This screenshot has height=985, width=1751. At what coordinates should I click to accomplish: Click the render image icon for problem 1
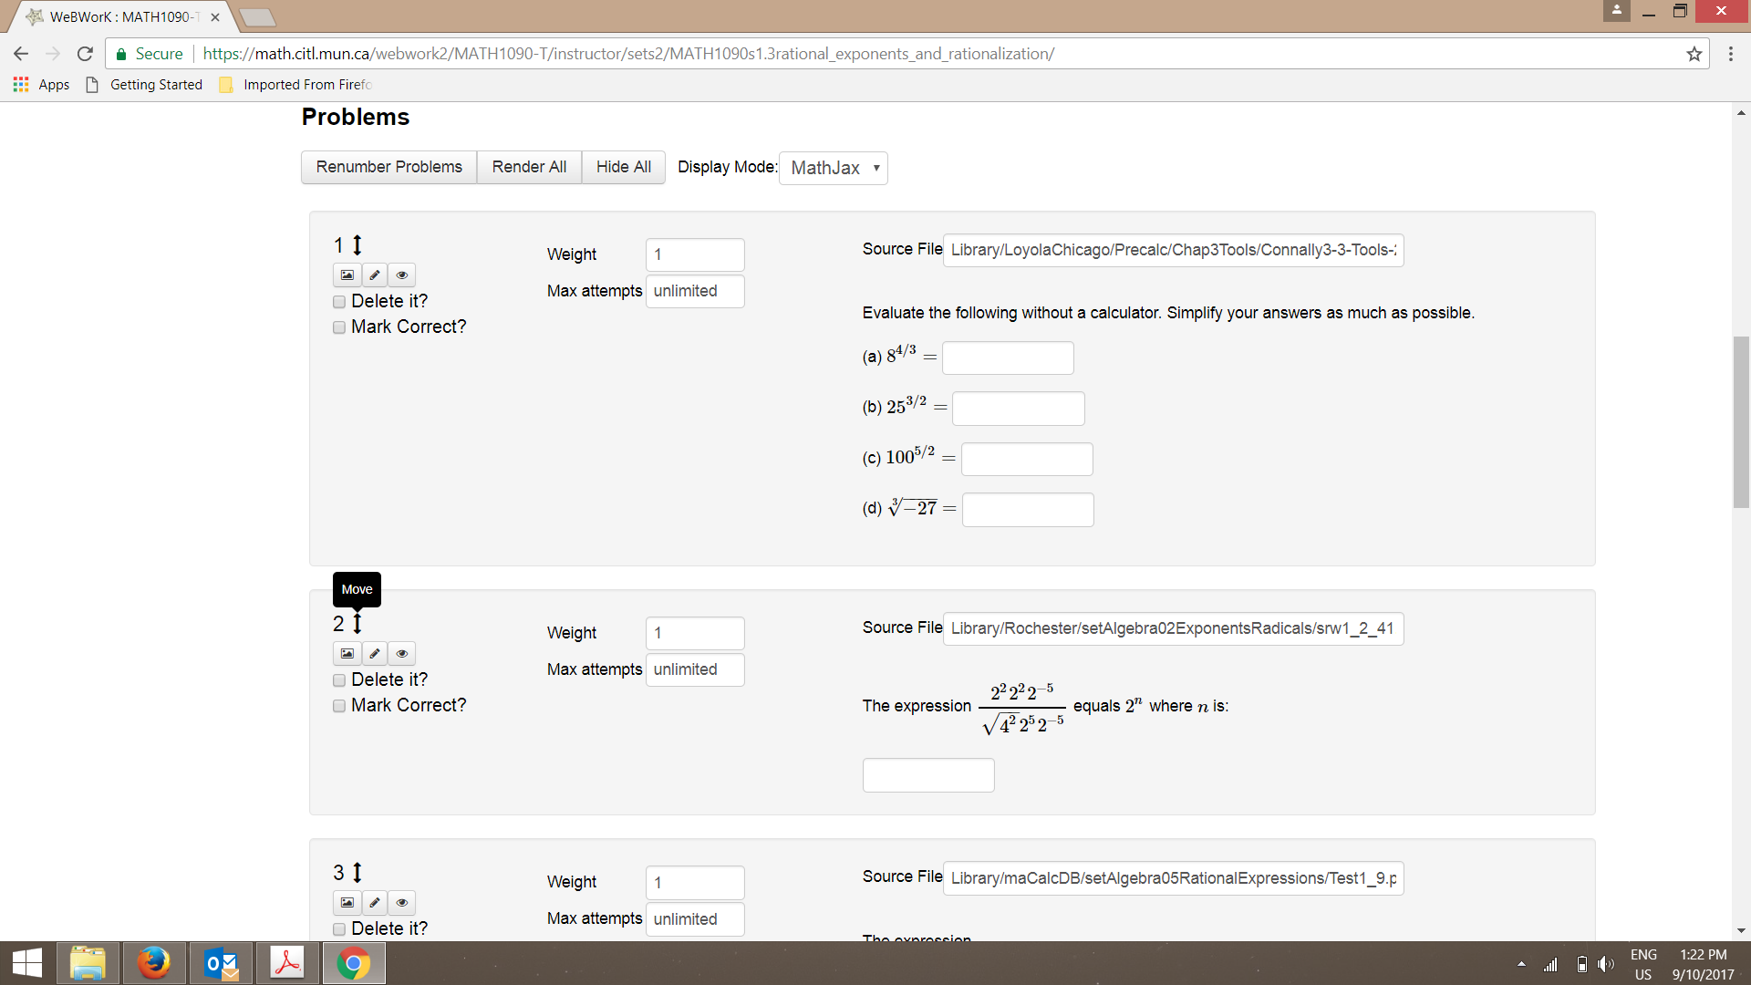[347, 275]
